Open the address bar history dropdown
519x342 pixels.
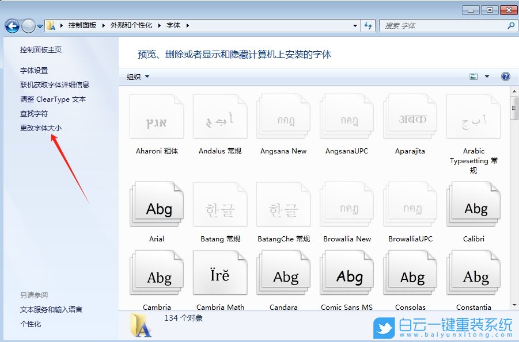point(355,25)
